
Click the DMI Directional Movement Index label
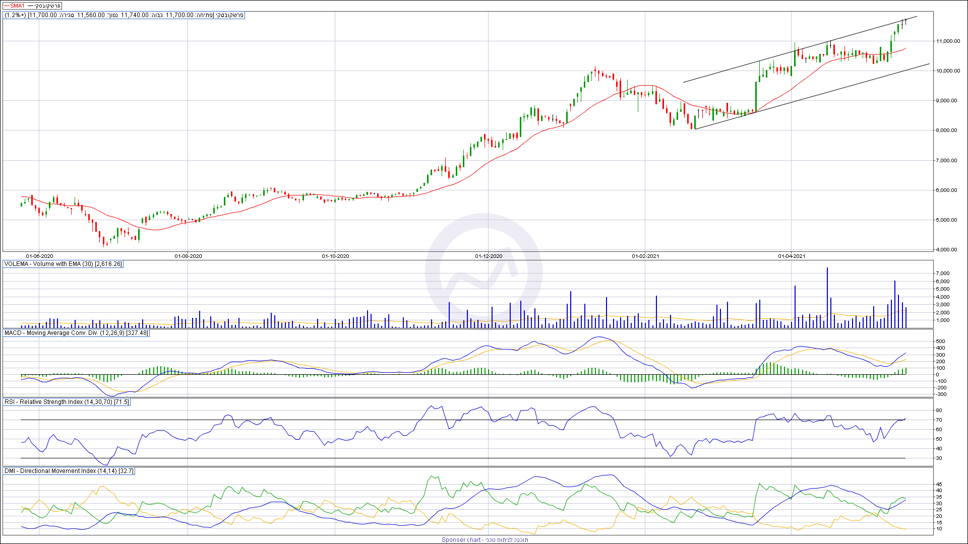click(69, 471)
